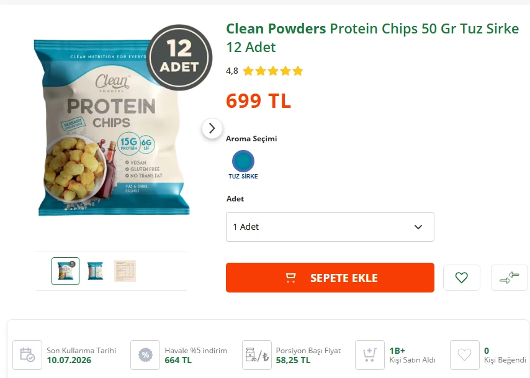Click the Kişi Satın Aldı shopper icon
Screen dimensions: 530x378
370,354
